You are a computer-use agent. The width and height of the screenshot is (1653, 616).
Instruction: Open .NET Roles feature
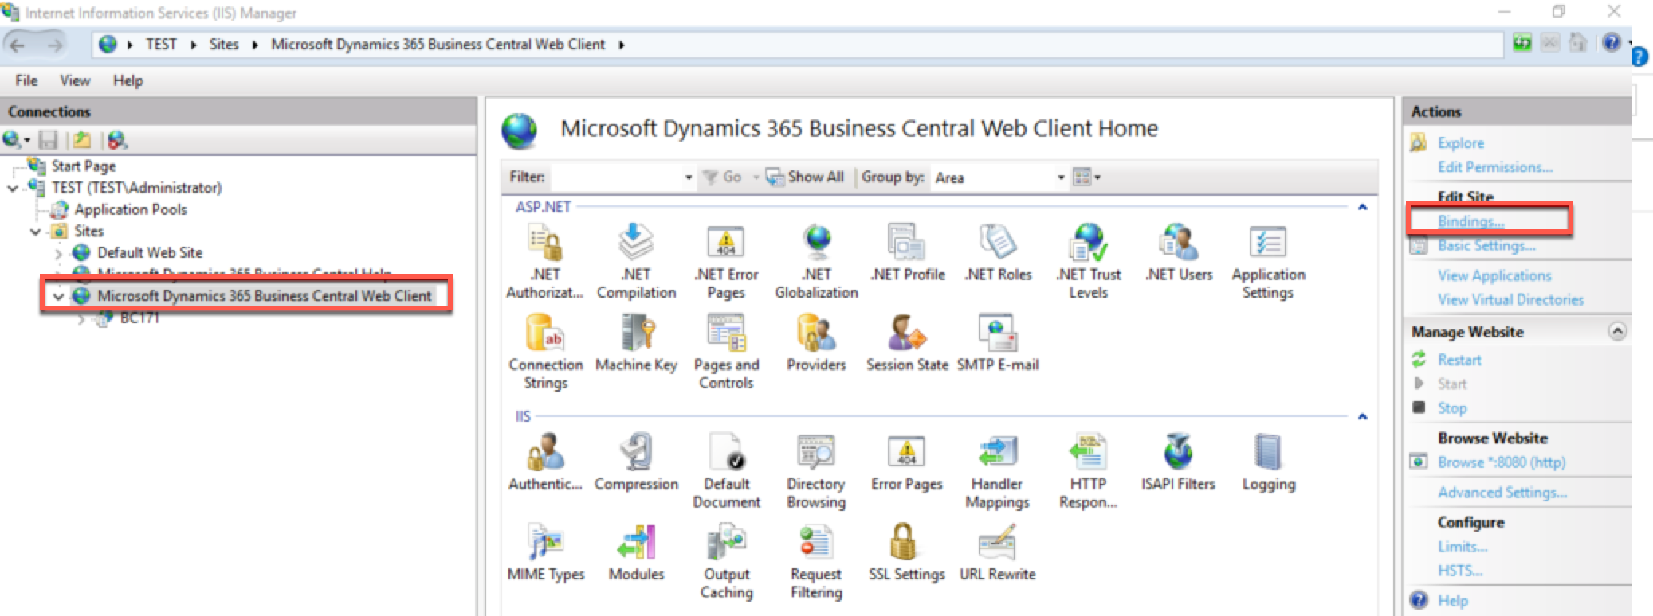(x=998, y=253)
